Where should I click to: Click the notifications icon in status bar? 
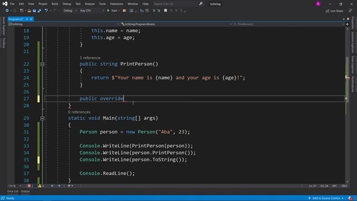[x=350, y=198]
